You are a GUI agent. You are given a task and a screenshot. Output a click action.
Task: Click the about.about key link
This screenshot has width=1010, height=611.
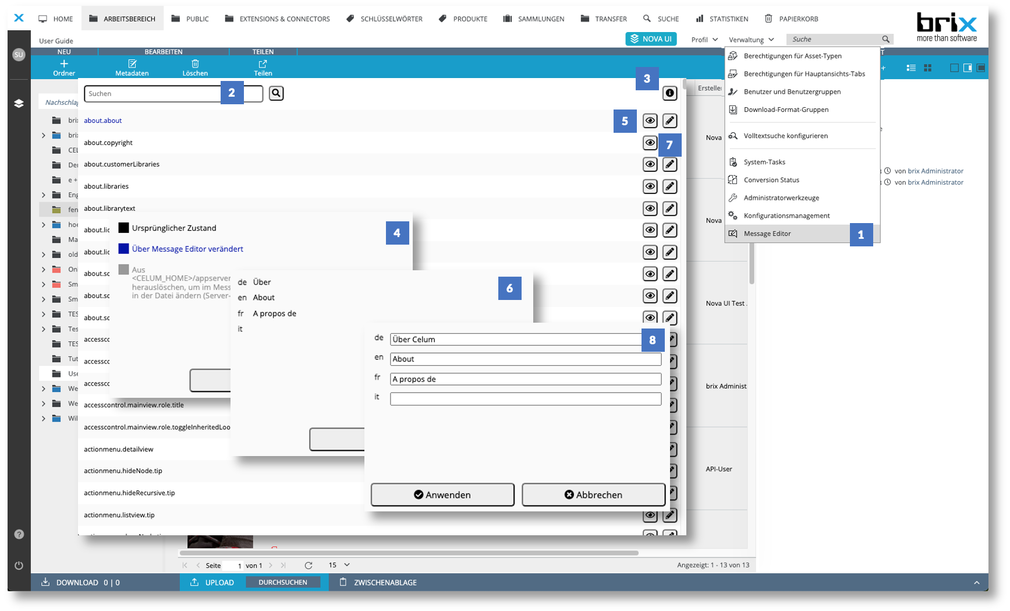pos(103,121)
